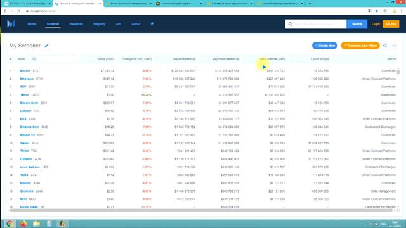Open the Bitcoin asset link
Image resolution: width=406 pixels, height=228 pixels.
point(25,71)
